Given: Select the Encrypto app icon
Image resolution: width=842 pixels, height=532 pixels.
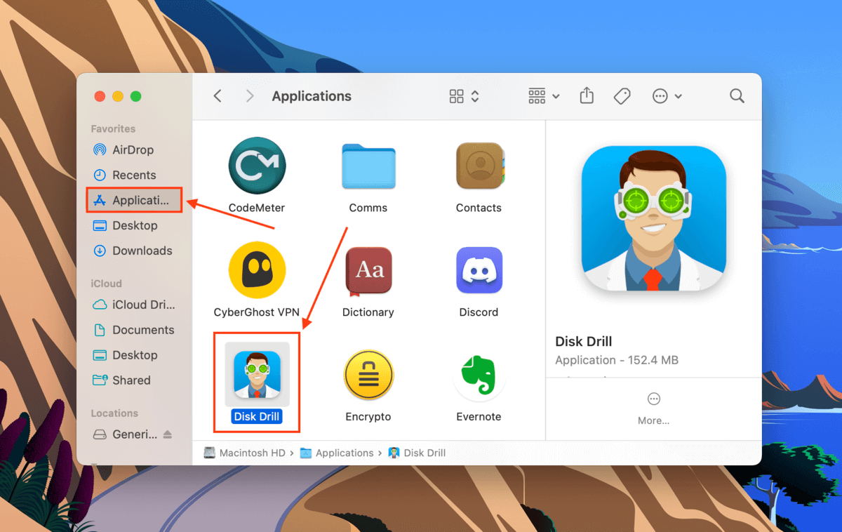Looking at the screenshot, I should [x=368, y=375].
